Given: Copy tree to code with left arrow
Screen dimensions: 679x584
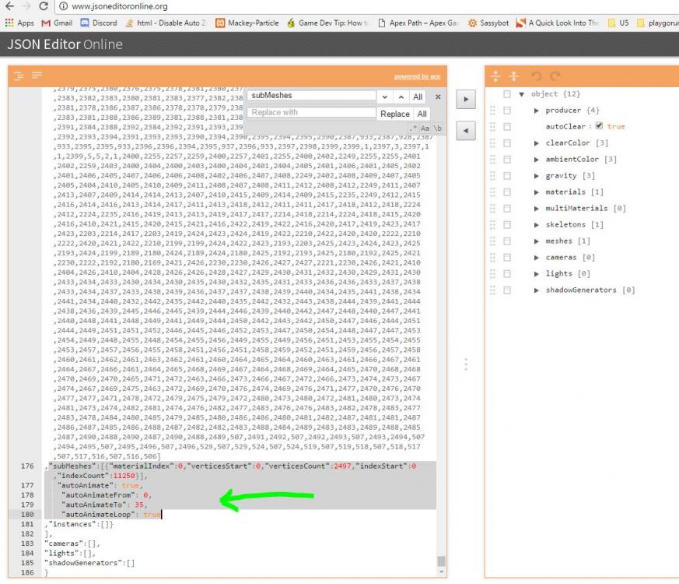Looking at the screenshot, I should click(x=466, y=131).
